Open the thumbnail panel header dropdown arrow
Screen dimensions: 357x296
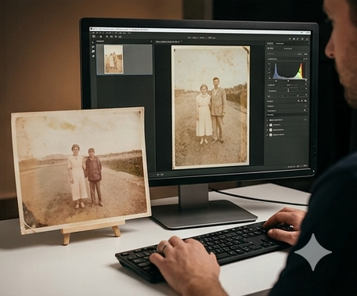click(151, 42)
